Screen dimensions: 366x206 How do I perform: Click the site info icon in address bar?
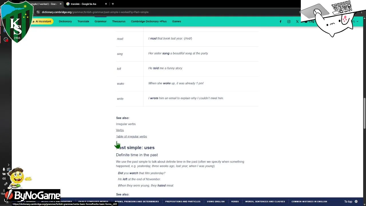click(x=38, y=12)
